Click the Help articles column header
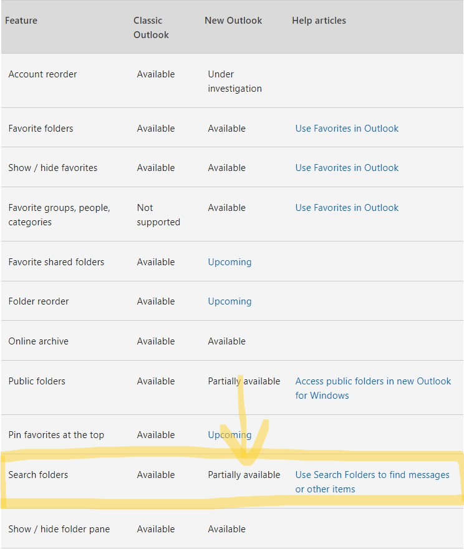 tap(319, 21)
